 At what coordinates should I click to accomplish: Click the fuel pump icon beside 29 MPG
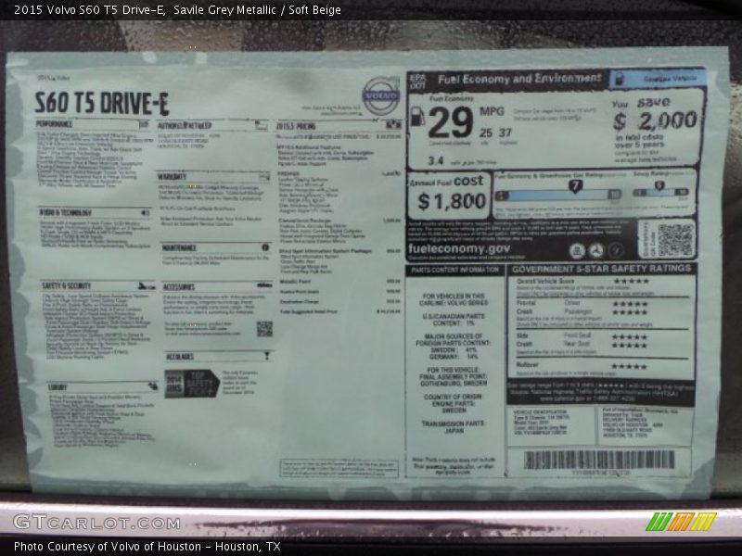[416, 117]
